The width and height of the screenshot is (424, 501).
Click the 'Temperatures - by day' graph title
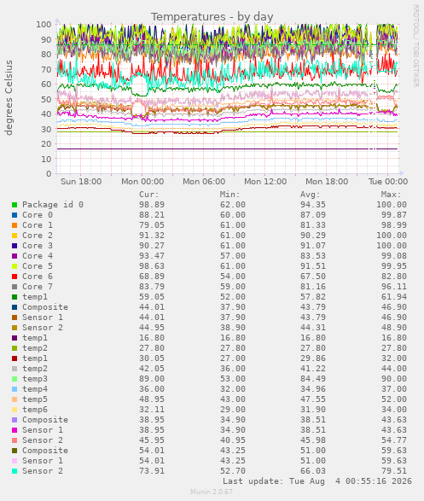tap(212, 16)
